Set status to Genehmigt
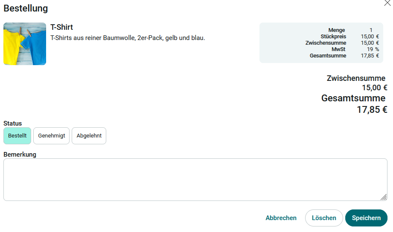 point(51,136)
